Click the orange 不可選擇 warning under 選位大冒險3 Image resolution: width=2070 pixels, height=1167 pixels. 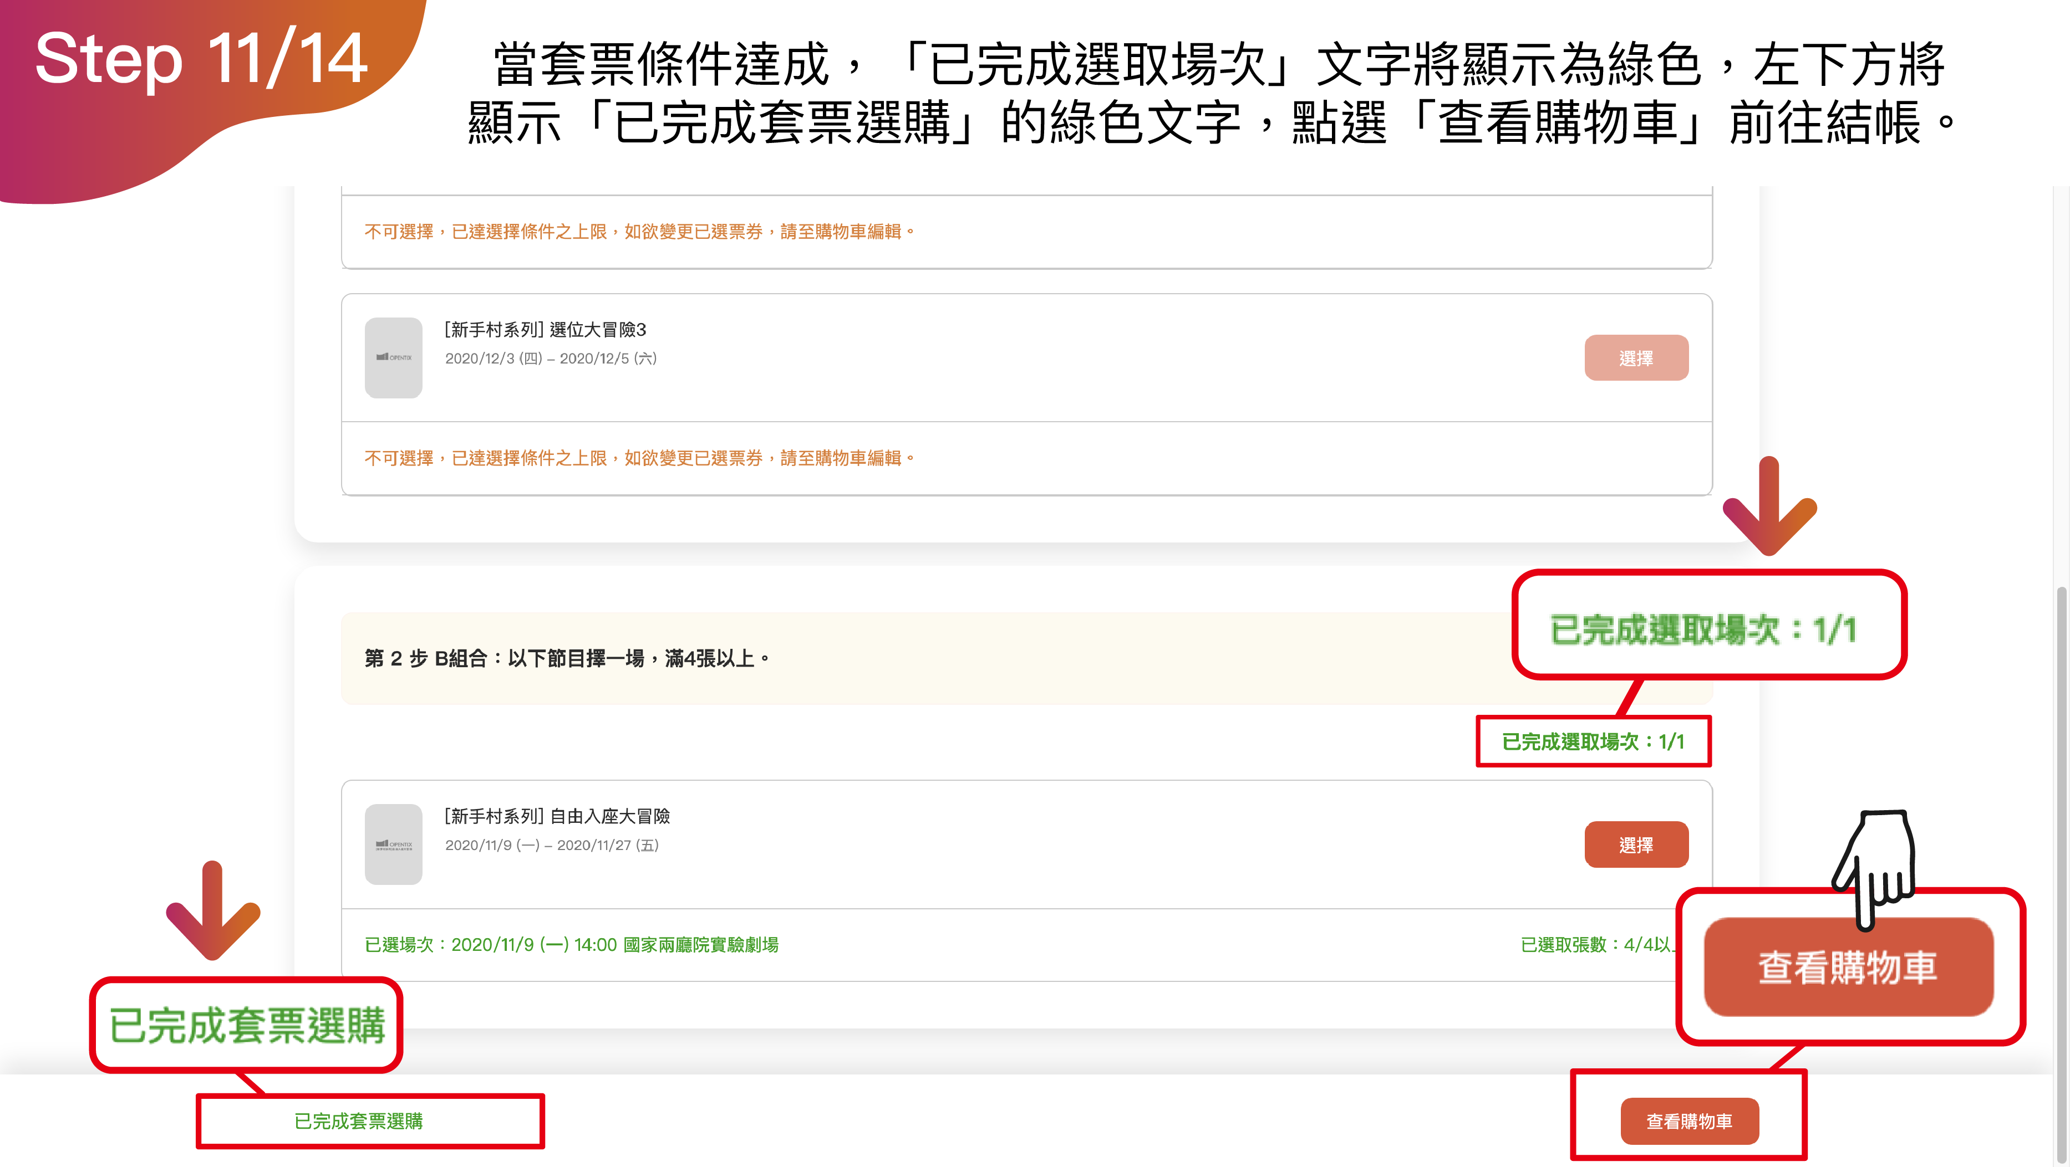click(639, 458)
